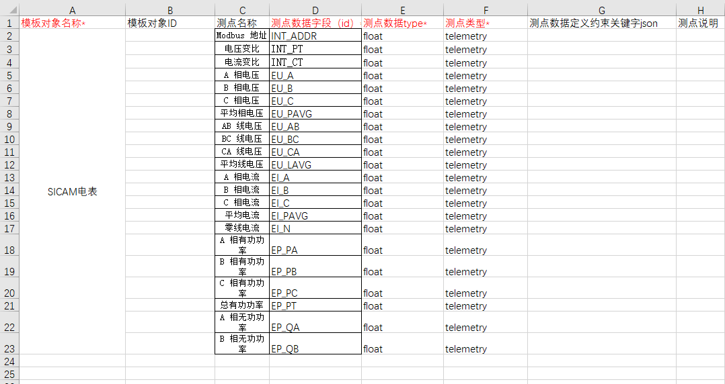Select row 24 header

click(9, 361)
